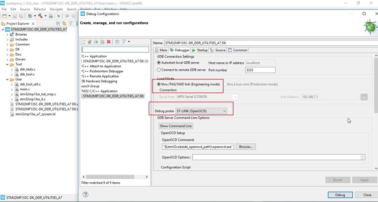
Task: Select 'C++ Remote Application' configuration type
Action: [100, 76]
